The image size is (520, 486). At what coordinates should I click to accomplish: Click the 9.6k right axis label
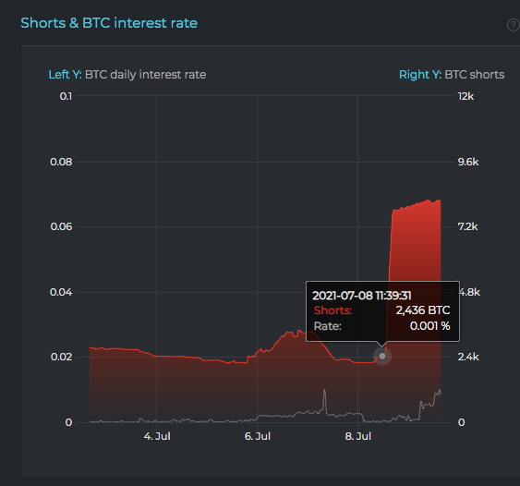[x=468, y=162]
